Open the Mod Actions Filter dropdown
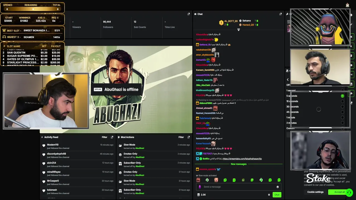The width and height of the screenshot is (356, 200). click(x=181, y=137)
